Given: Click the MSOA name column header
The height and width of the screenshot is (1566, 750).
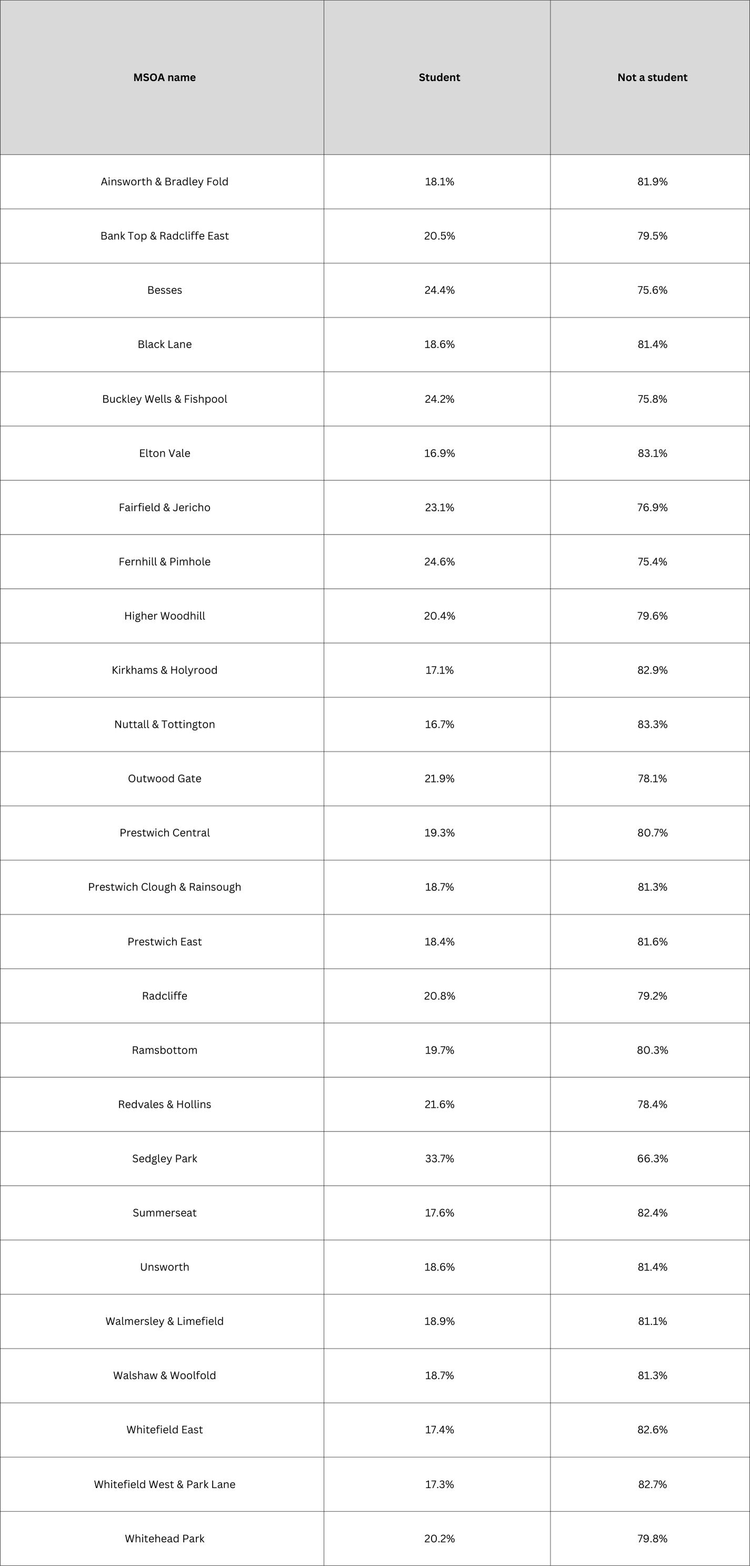Looking at the screenshot, I should click(x=164, y=77).
